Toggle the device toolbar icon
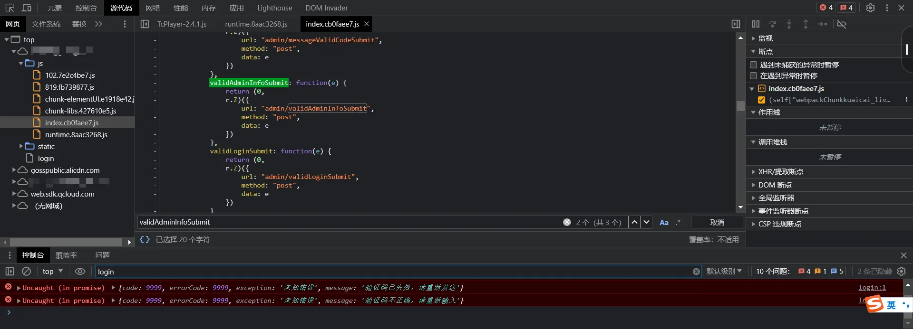Image resolution: width=913 pixels, height=329 pixels. coord(27,8)
